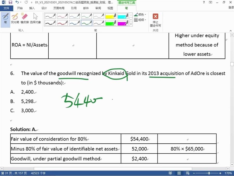This screenshot has height=176, width=234.
Task: Click the zoom in plus button
Action: 220,173
